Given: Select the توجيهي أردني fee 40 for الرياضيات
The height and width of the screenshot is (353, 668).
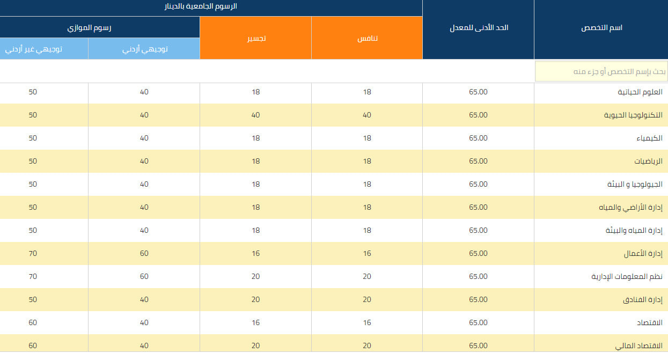Looking at the screenshot, I should 144,161.
